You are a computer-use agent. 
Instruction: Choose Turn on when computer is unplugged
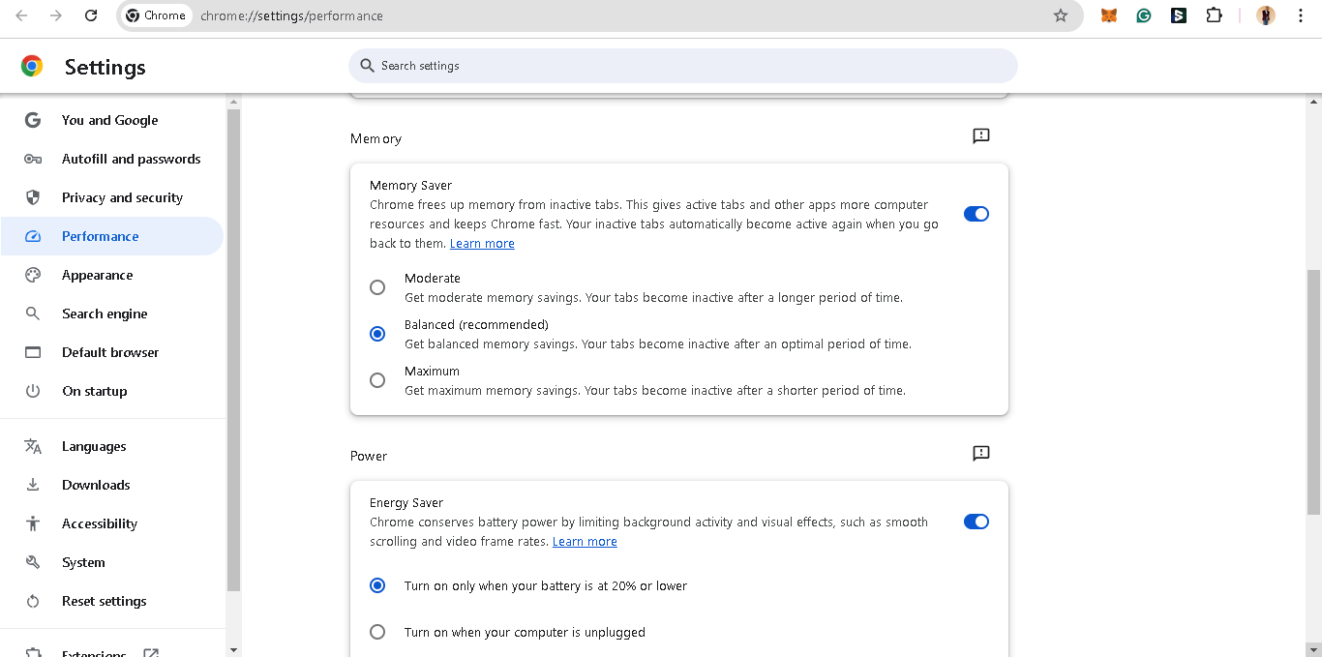click(377, 632)
